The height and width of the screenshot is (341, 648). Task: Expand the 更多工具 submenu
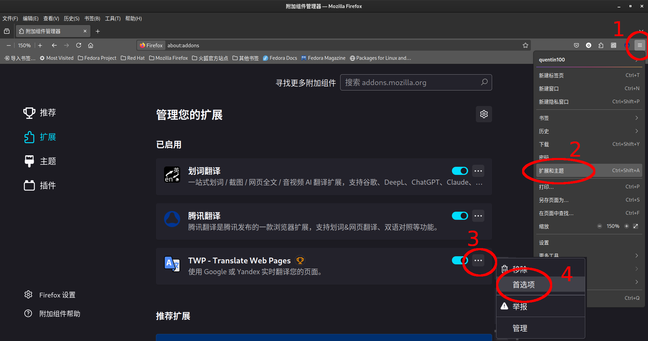pyautogui.click(x=589, y=255)
